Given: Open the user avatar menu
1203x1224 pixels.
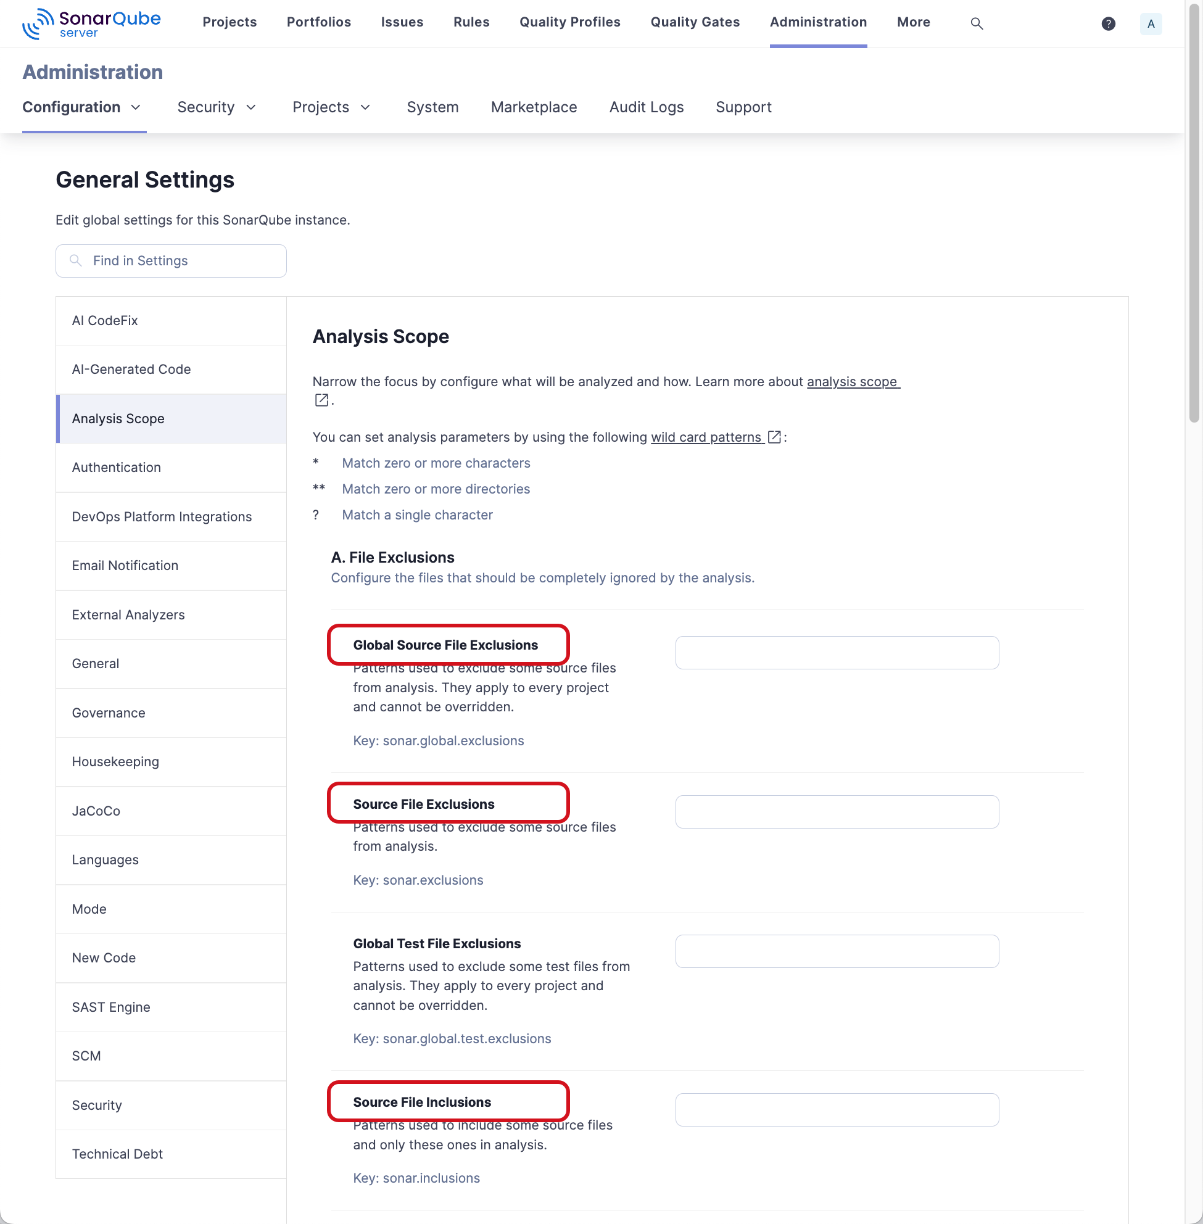Looking at the screenshot, I should [x=1151, y=23].
